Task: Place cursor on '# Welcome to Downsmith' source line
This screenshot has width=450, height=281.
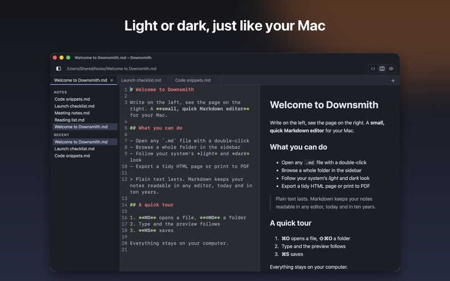Action: coord(162,89)
